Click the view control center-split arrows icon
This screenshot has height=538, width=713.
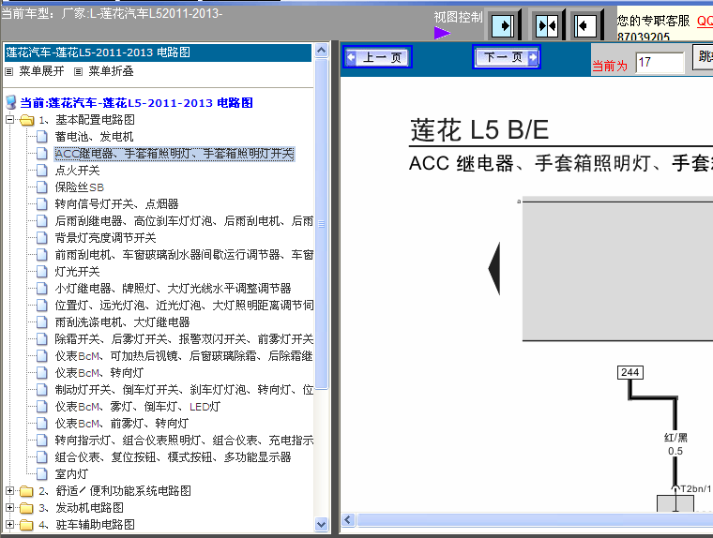[547, 25]
